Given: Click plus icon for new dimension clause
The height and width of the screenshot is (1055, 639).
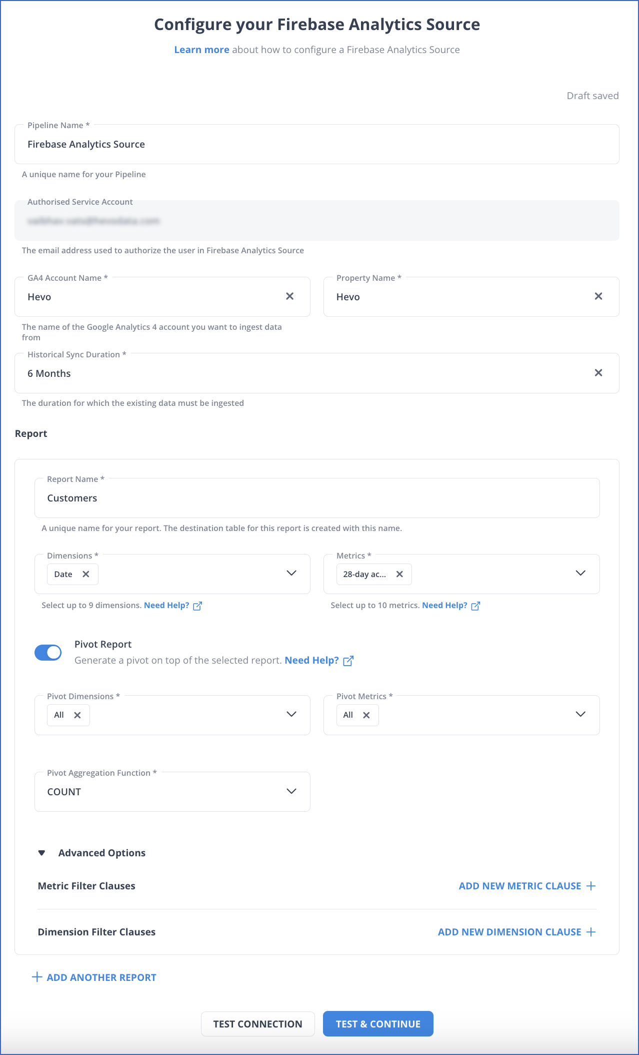Looking at the screenshot, I should tap(591, 932).
